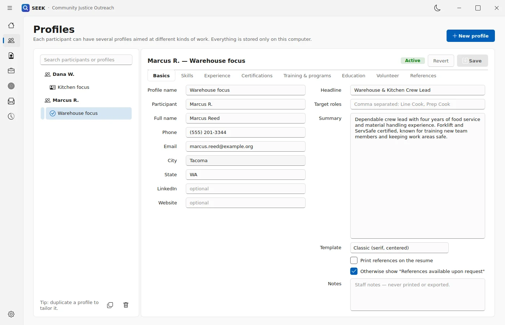Click the Full name field
This screenshot has height=325, width=505.
point(246,118)
